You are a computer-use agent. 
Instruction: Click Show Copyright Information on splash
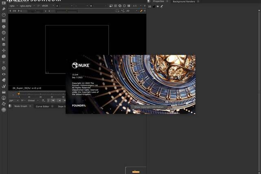[x=149, y=107]
